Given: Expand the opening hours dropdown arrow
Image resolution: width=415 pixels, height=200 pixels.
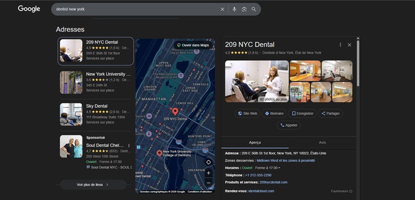Looking at the screenshot, I should coord(279,168).
